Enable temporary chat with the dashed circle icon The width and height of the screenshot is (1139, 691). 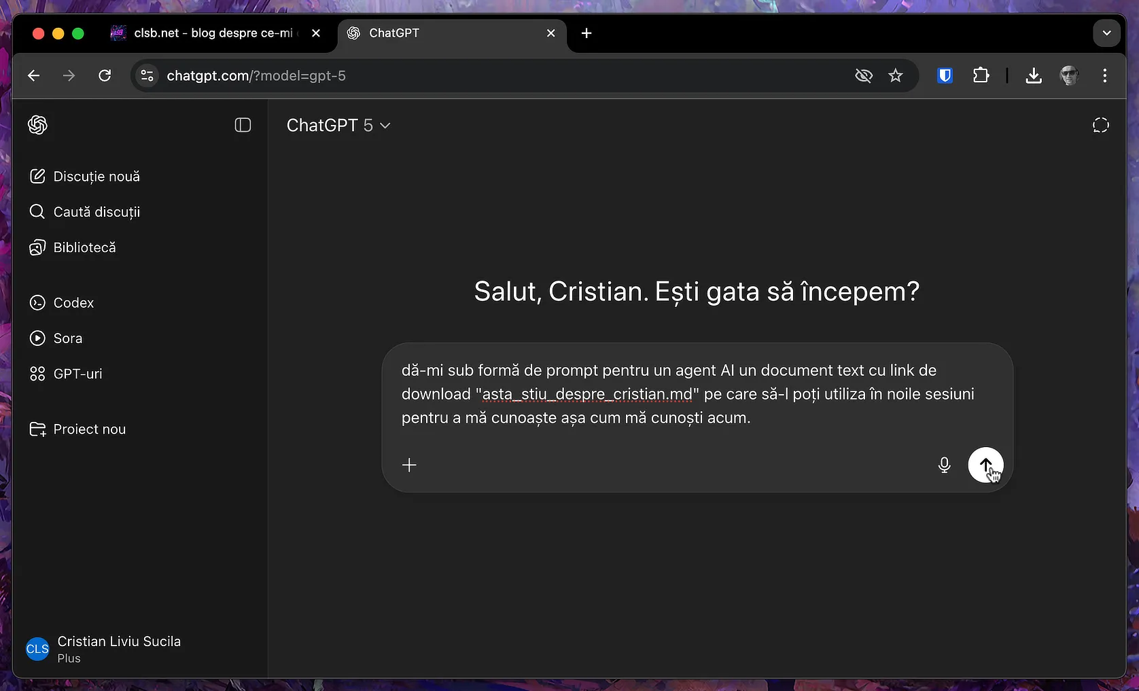click(x=1100, y=125)
